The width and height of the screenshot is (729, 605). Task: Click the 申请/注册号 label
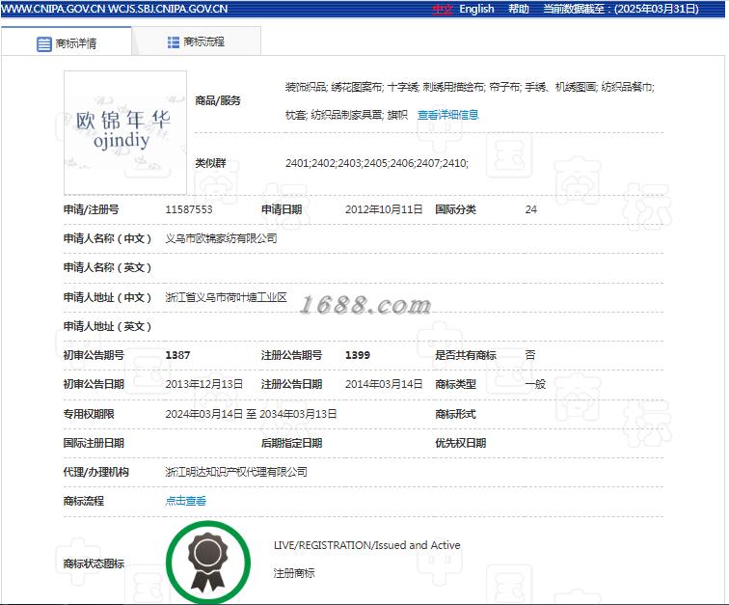click(91, 210)
